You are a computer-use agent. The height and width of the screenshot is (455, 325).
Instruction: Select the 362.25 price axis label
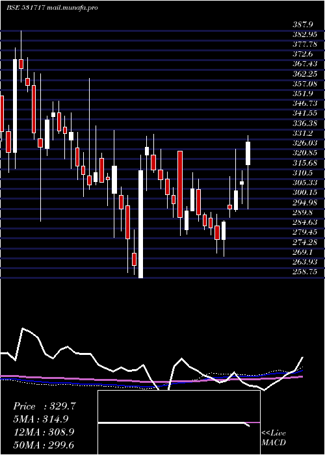pyautogui.click(x=305, y=74)
